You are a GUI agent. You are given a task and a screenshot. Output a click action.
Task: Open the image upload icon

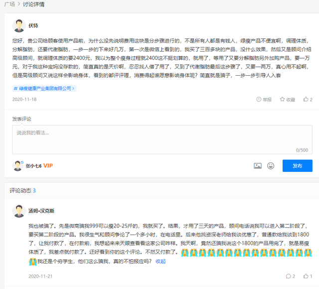tap(258, 165)
